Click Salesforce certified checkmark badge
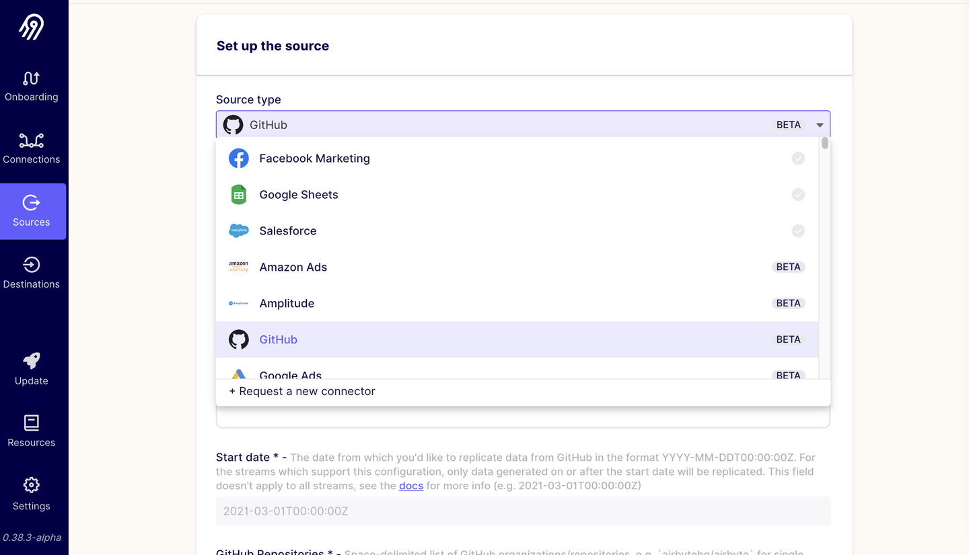The height and width of the screenshot is (555, 969). coord(798,231)
